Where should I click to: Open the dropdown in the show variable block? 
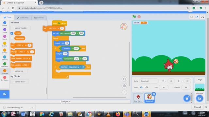[x=26, y=58]
